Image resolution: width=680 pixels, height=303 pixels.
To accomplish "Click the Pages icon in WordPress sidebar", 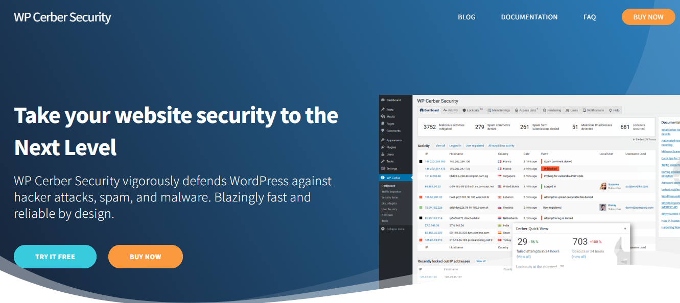I will point(383,123).
